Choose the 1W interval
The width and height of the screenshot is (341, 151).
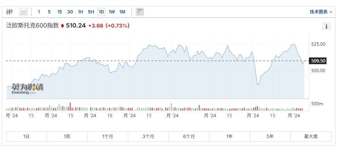pos(112,12)
